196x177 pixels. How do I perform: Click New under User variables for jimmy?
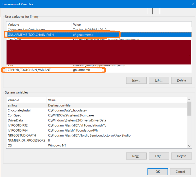[136, 80]
